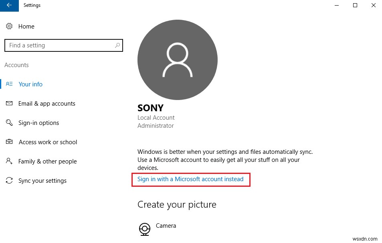Click the Home gear icon
The width and height of the screenshot is (382, 243).
click(10, 26)
